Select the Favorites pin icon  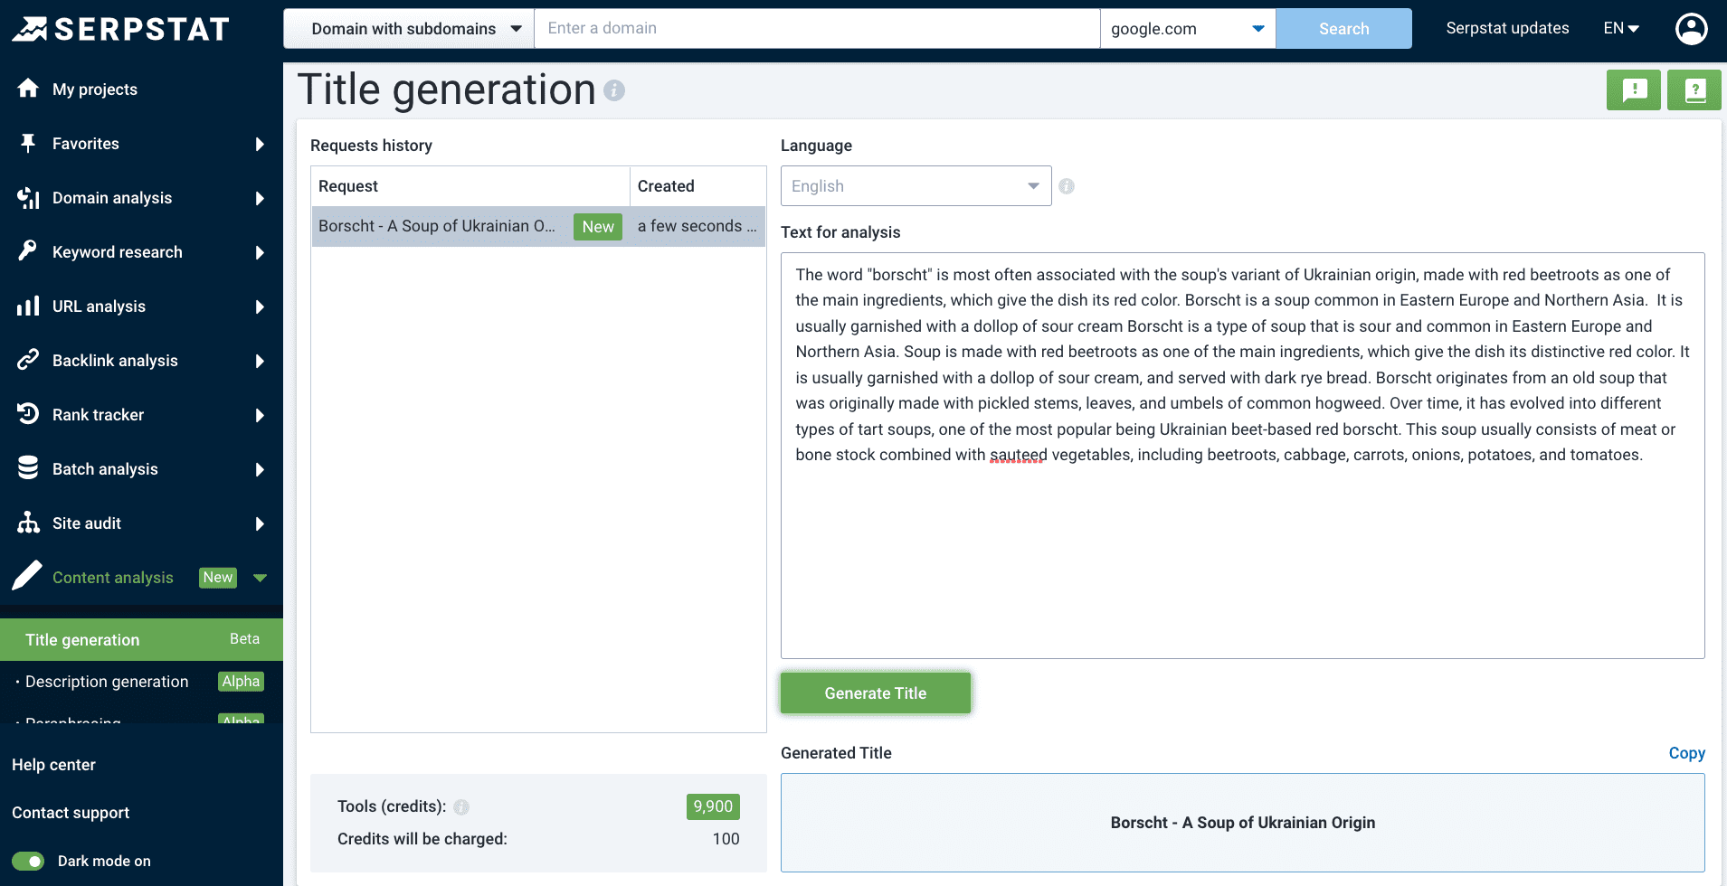click(x=28, y=143)
